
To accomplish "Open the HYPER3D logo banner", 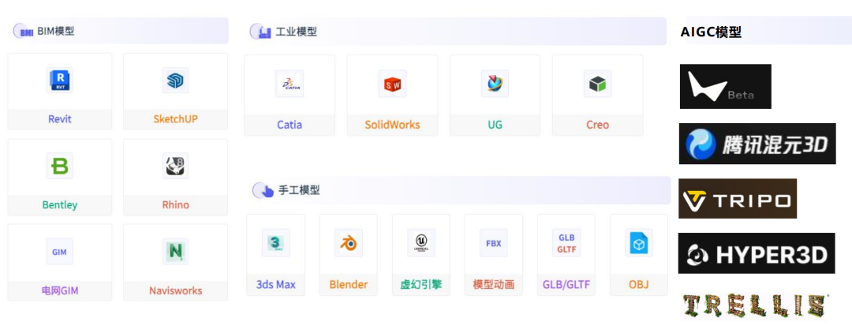I will click(757, 253).
